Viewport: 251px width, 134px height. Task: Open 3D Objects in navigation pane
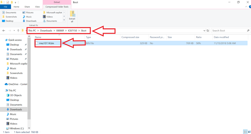16,95
